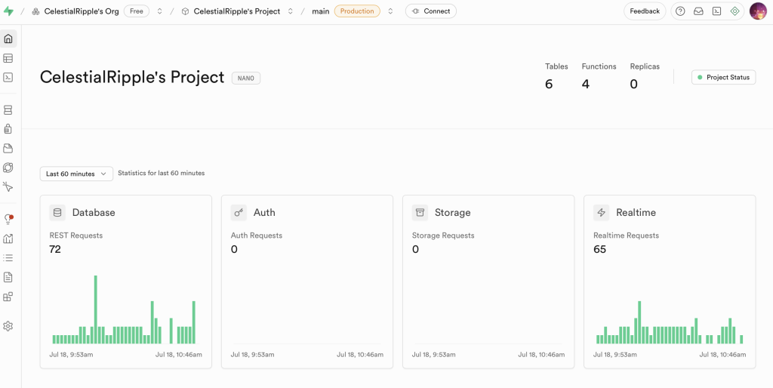Viewport: 773px width, 388px height.
Task: Open the SQL Editor sidebar icon
Action: (x=8, y=78)
